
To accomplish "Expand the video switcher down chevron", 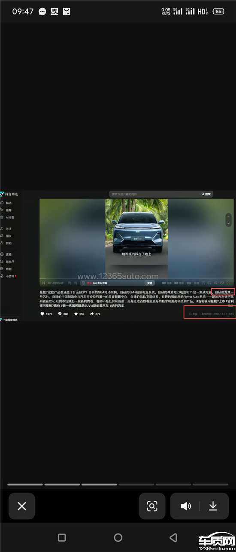I will tap(229, 223).
